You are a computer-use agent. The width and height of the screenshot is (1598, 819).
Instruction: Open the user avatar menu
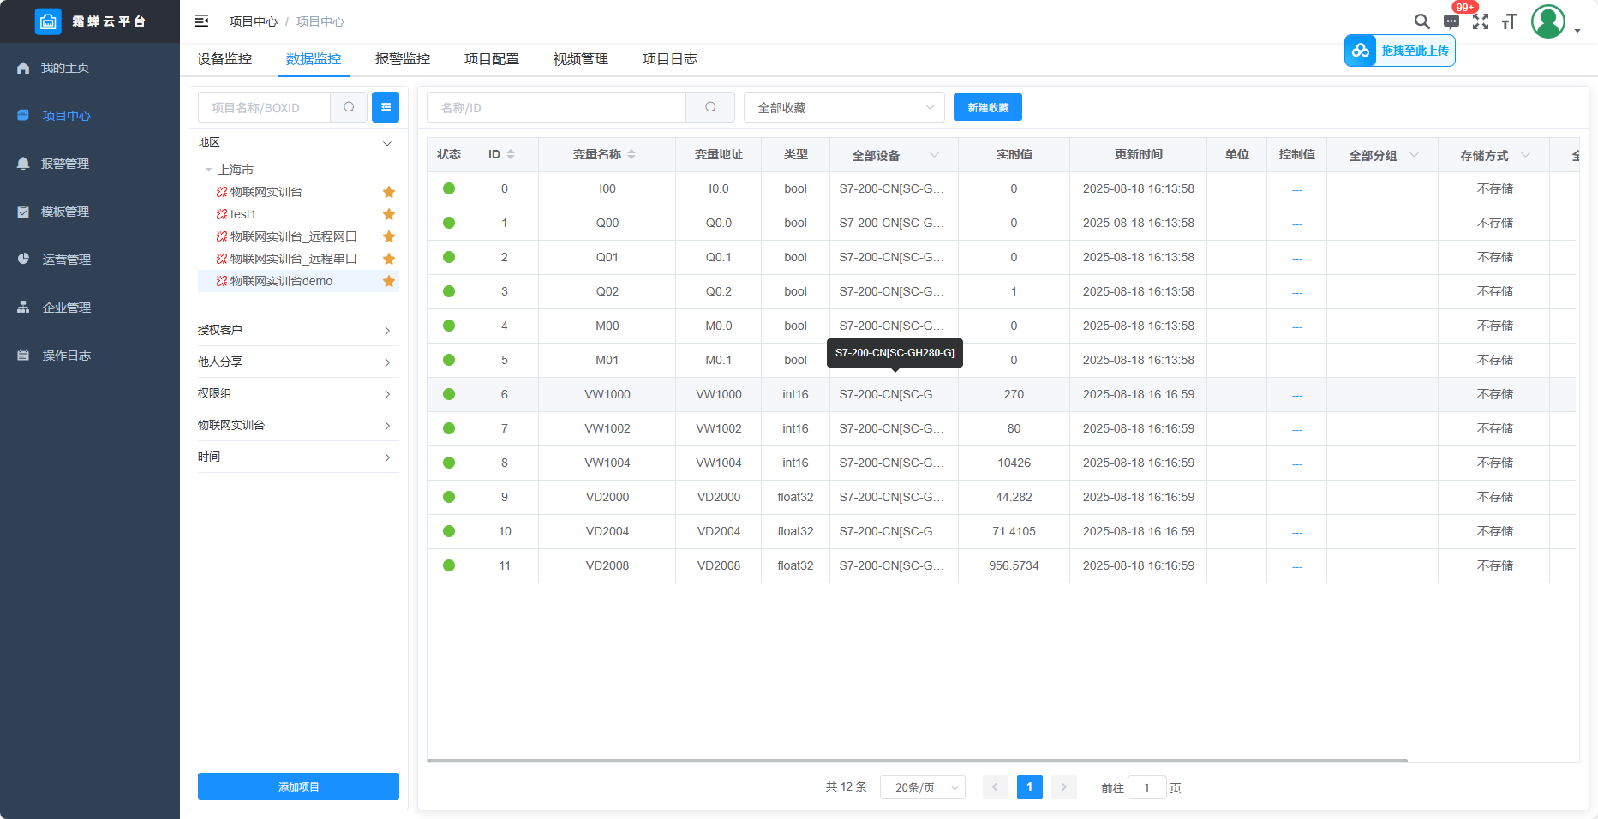point(1549,21)
